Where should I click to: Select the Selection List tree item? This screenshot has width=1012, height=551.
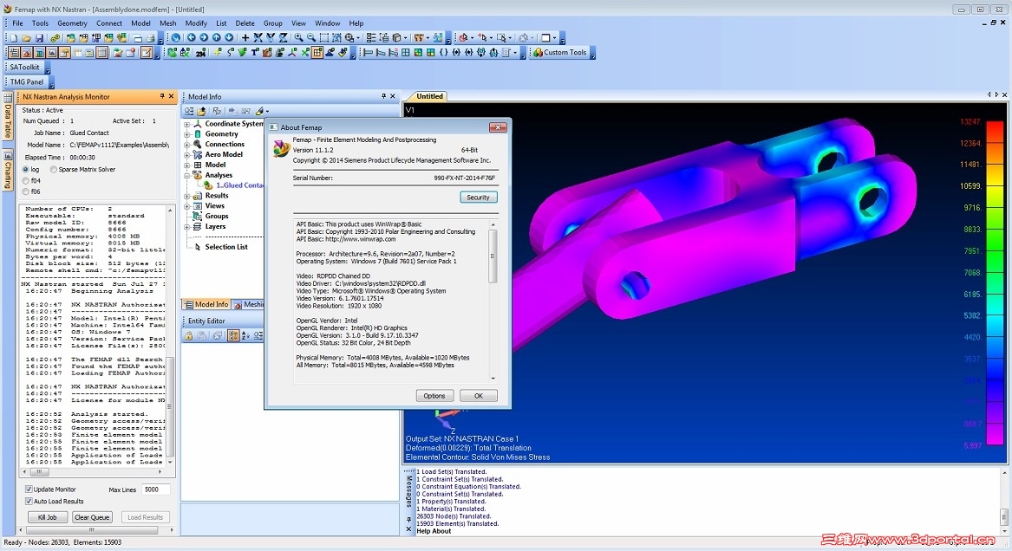(x=225, y=247)
